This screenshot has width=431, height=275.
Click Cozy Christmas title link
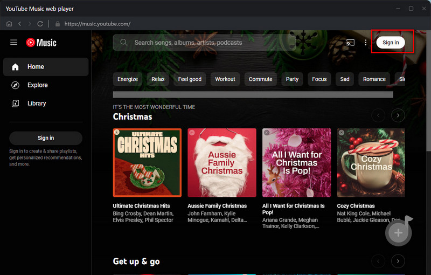point(356,205)
